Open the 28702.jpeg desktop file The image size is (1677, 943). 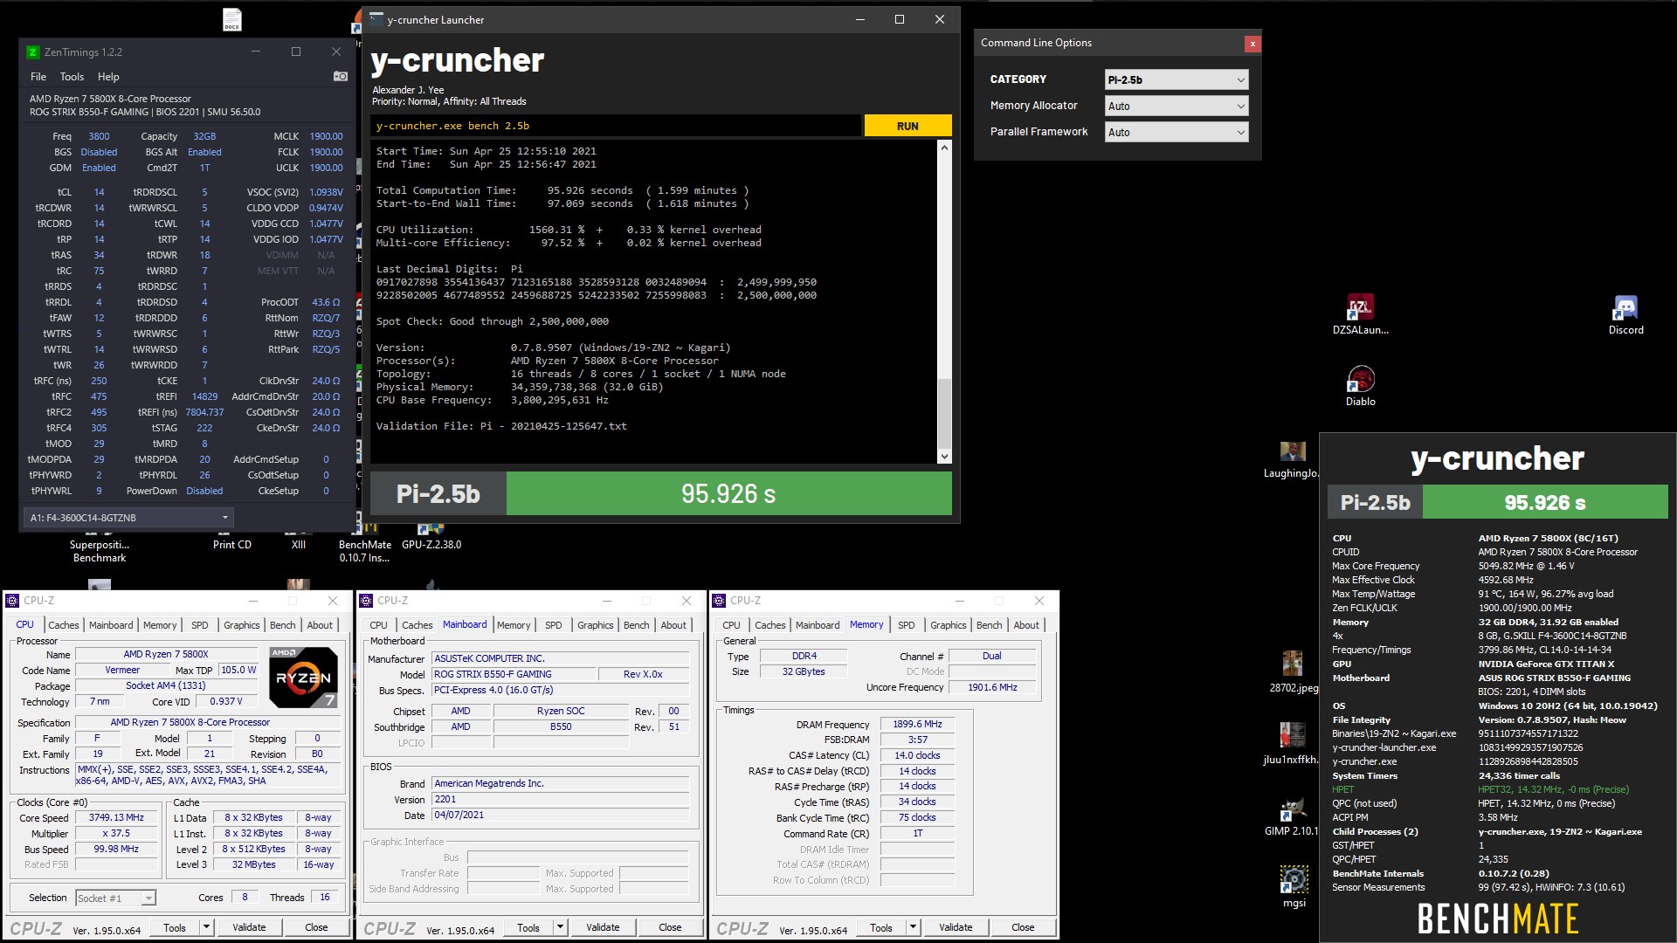[1293, 671]
